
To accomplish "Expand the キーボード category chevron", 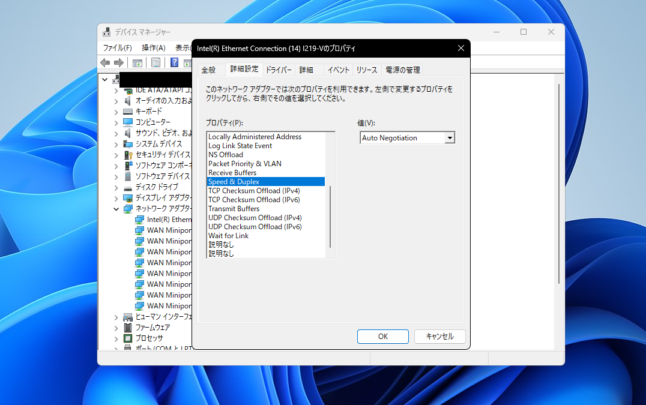I will point(116,112).
